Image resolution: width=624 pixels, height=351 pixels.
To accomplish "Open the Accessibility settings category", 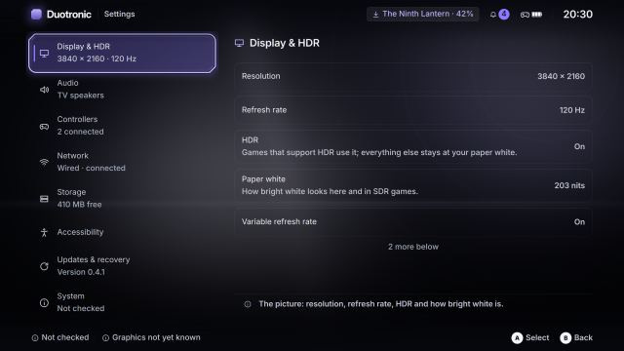I will (x=122, y=232).
